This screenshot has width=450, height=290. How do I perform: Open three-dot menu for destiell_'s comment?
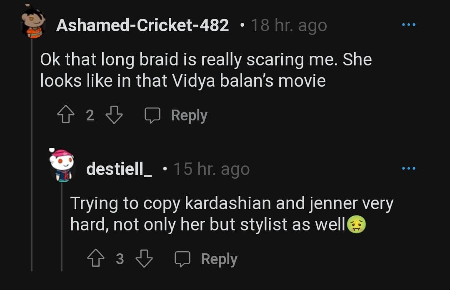[x=408, y=168]
